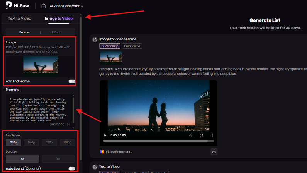Mute the video with the speaker icon

click(190, 135)
